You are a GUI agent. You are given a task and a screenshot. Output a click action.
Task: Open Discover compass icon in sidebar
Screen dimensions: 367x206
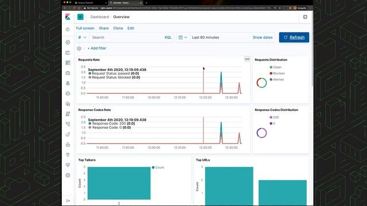(68, 42)
